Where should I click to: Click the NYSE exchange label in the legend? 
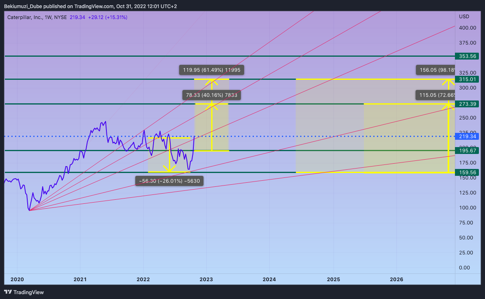pos(60,17)
